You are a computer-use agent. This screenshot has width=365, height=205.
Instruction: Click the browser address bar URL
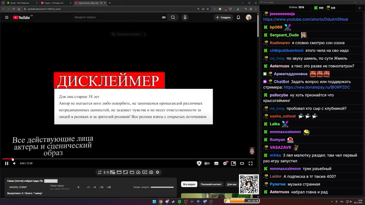tap(44, 9)
